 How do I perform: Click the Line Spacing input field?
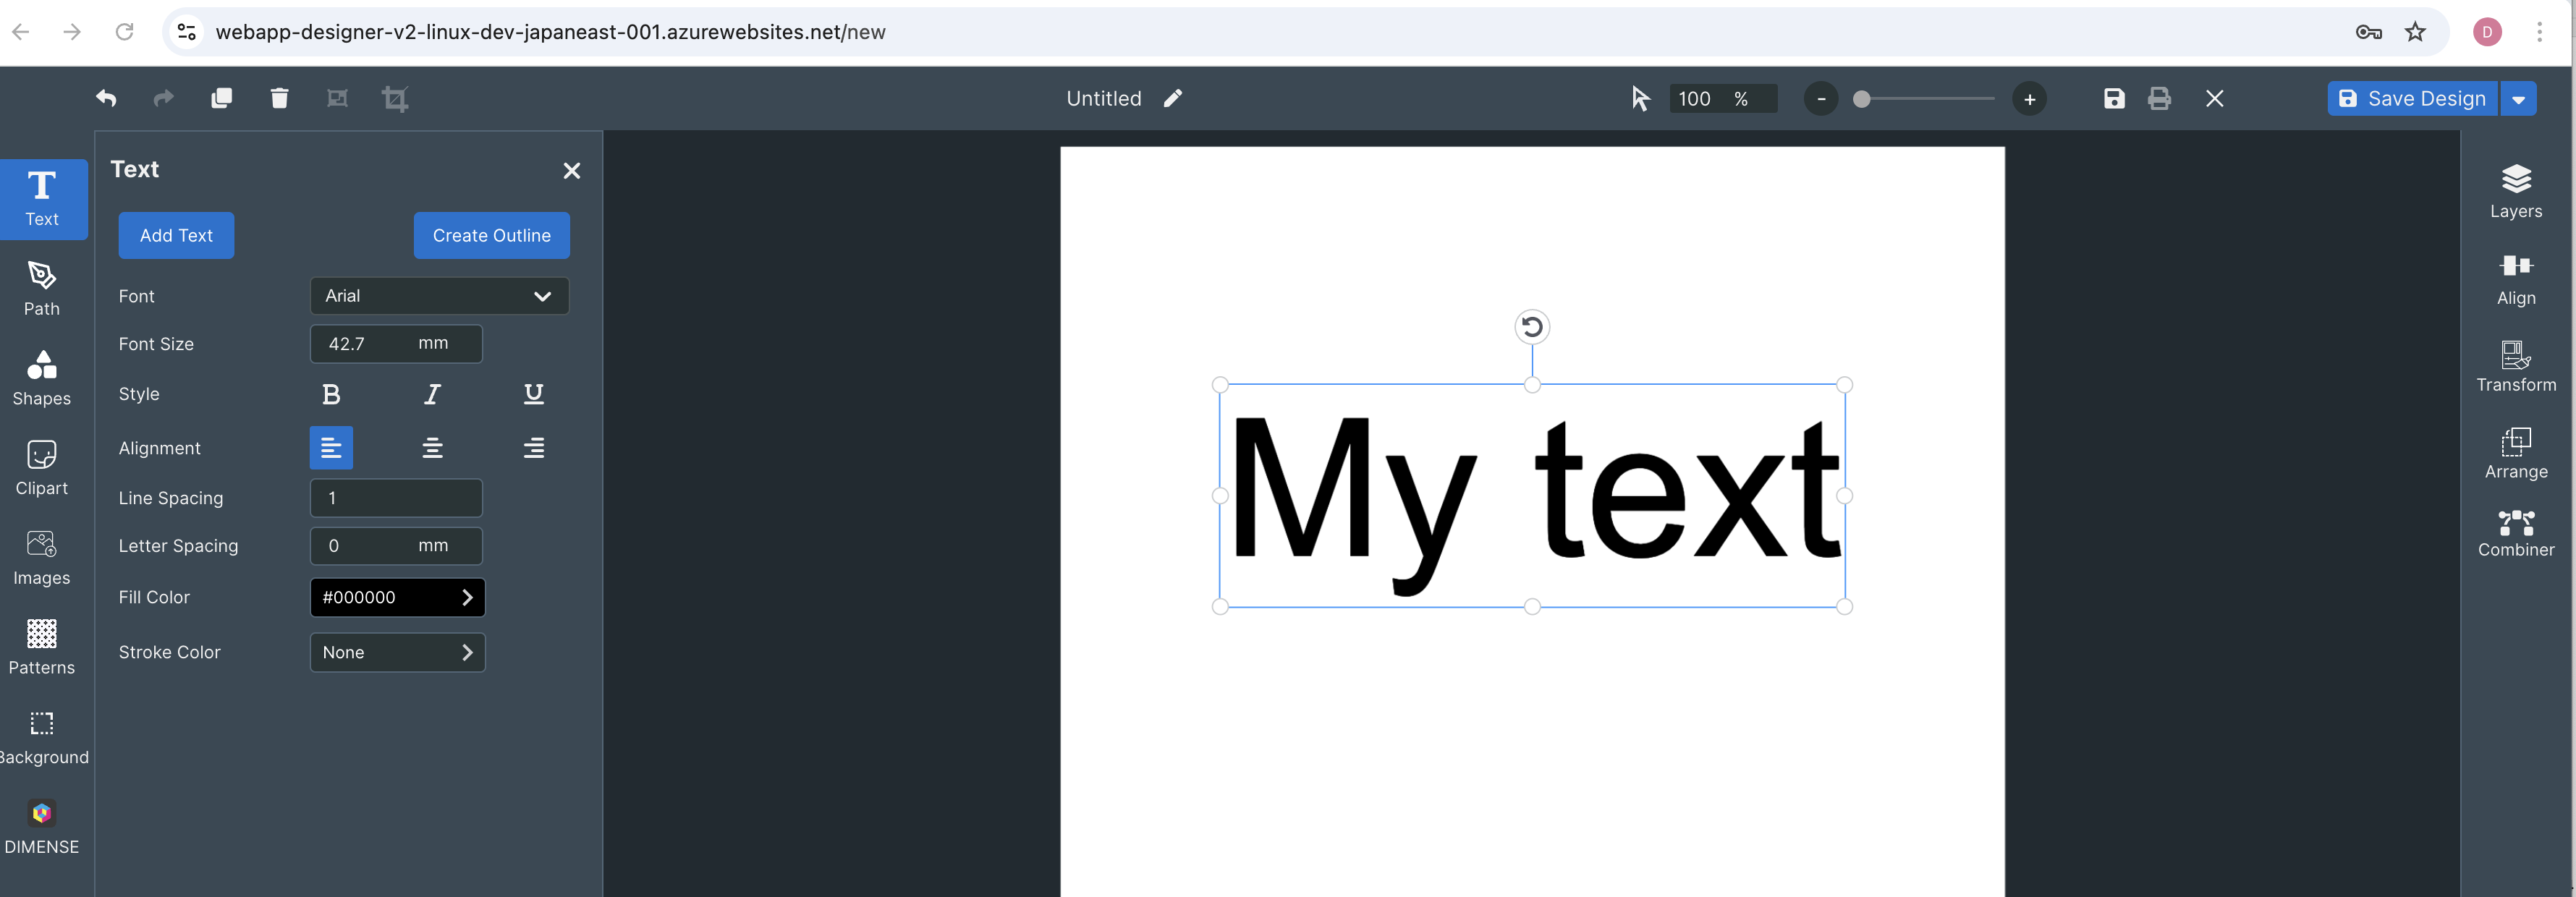396,498
